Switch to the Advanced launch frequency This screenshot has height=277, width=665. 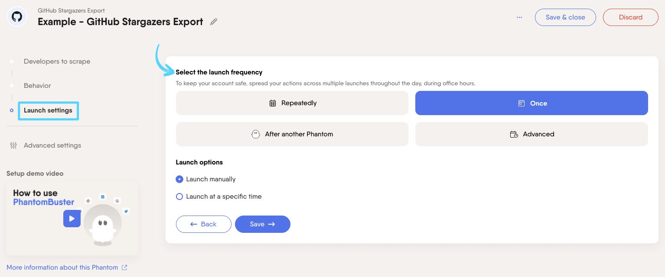tap(531, 134)
